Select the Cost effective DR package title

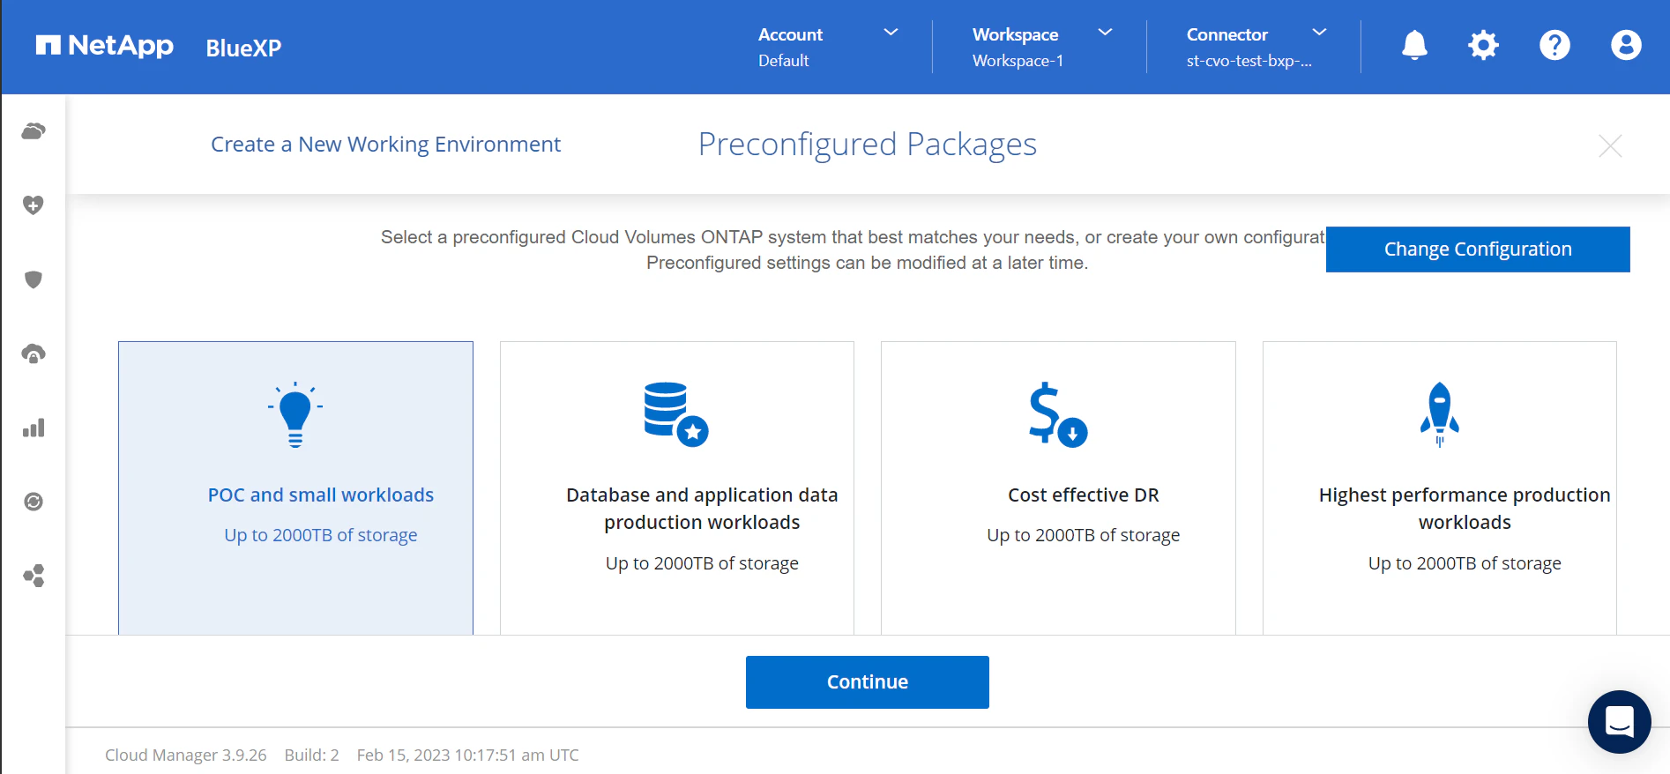(x=1084, y=495)
